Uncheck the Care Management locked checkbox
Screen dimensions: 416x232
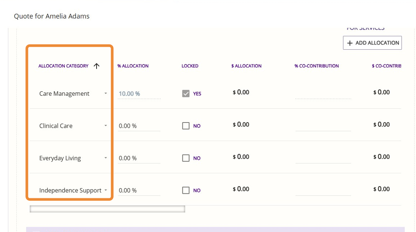186,94
